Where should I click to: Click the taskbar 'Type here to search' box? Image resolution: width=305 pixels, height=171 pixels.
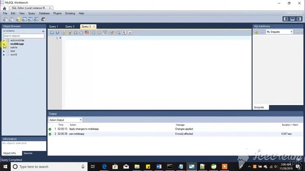coord(49,167)
